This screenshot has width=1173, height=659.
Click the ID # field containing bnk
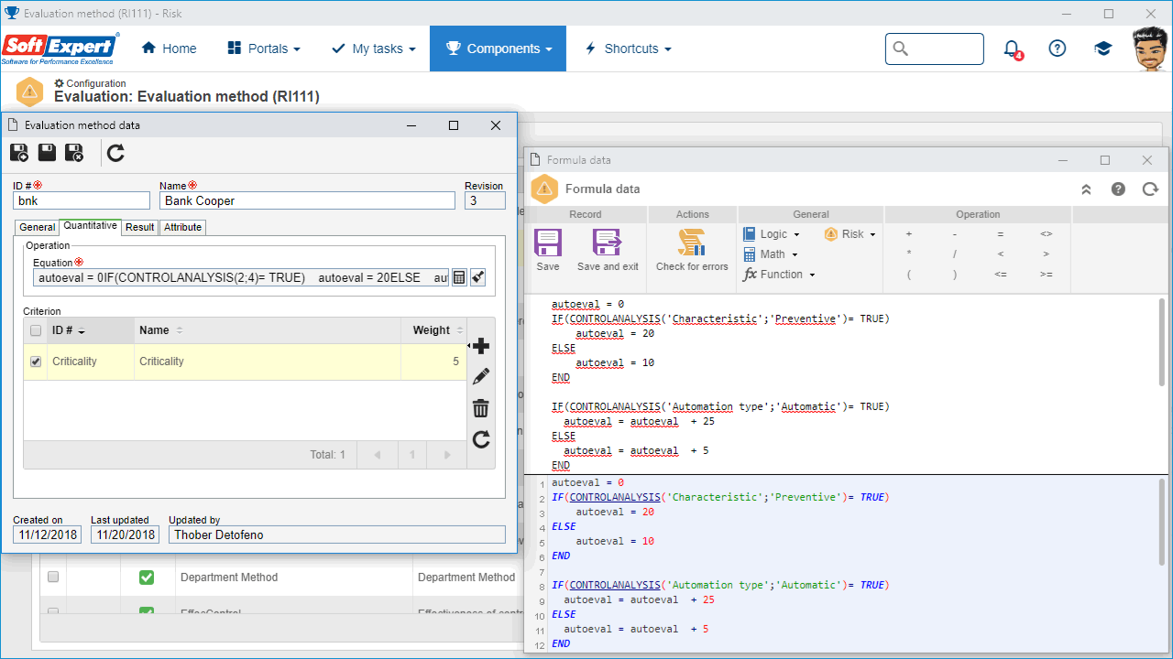point(82,200)
